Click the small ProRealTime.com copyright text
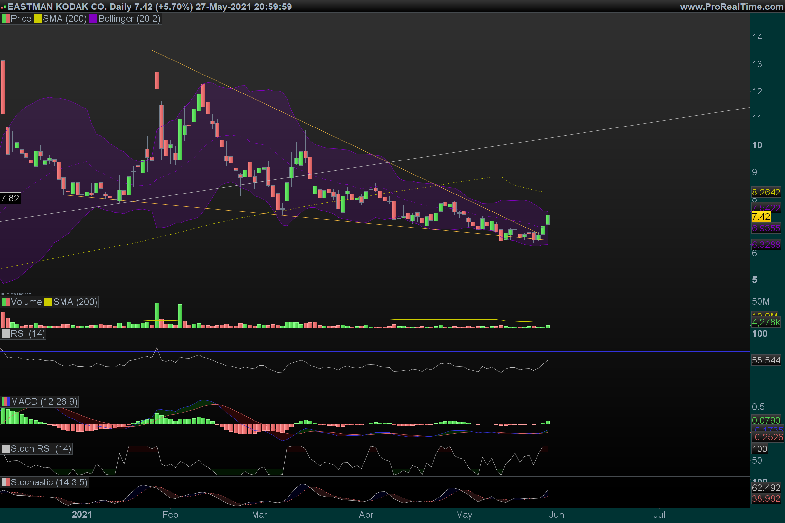The image size is (785, 523). [16, 294]
